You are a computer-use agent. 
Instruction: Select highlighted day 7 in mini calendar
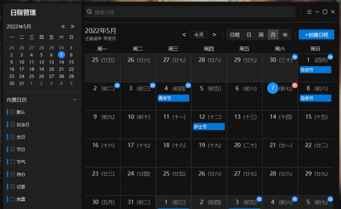click(x=61, y=55)
